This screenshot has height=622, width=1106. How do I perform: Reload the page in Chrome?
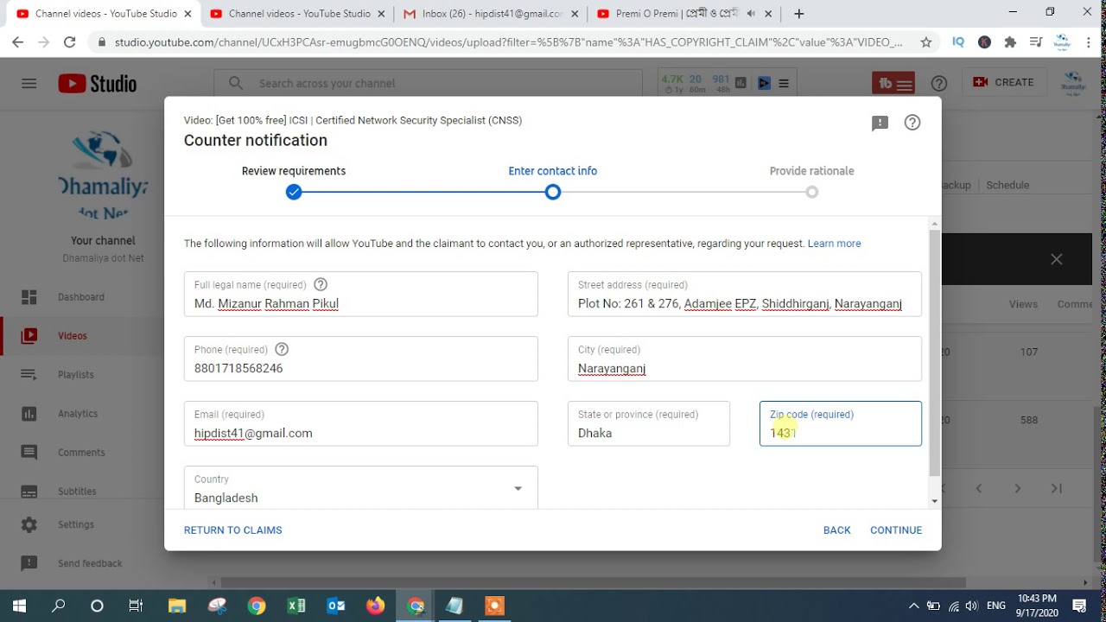(69, 41)
